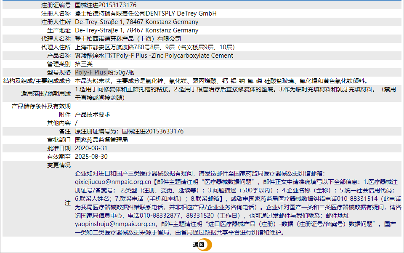
Task: Click highlighted Poly-F Plus model specification
Action: pos(90,72)
